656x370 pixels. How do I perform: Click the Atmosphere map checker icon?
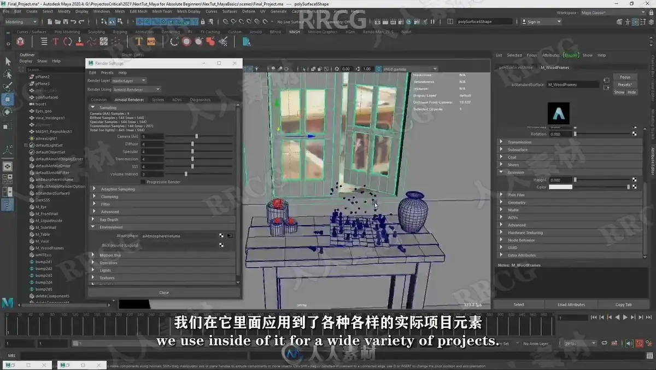(x=221, y=235)
